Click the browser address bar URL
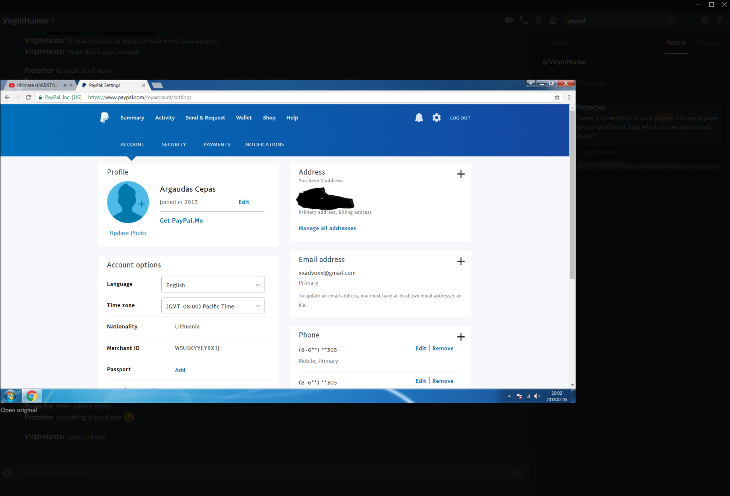The width and height of the screenshot is (730, 496). point(140,97)
